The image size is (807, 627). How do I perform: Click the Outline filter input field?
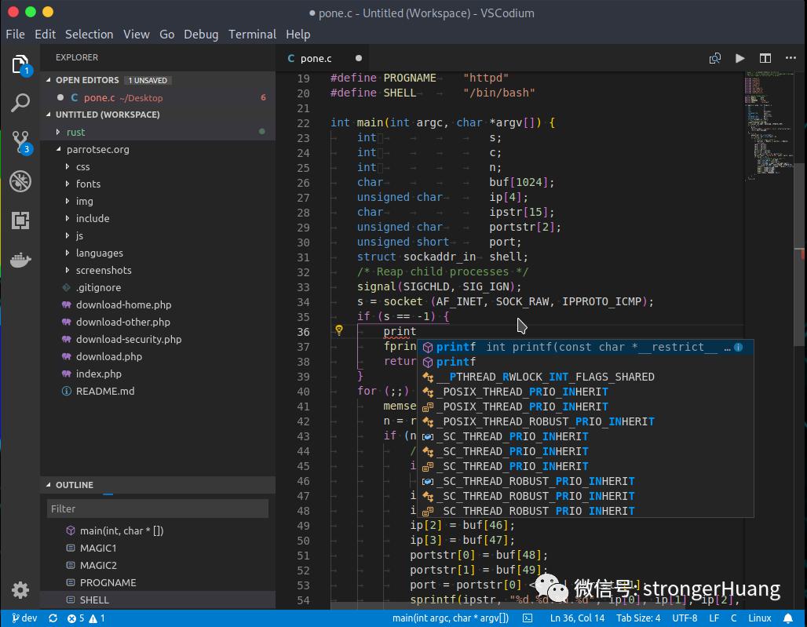tap(158, 509)
